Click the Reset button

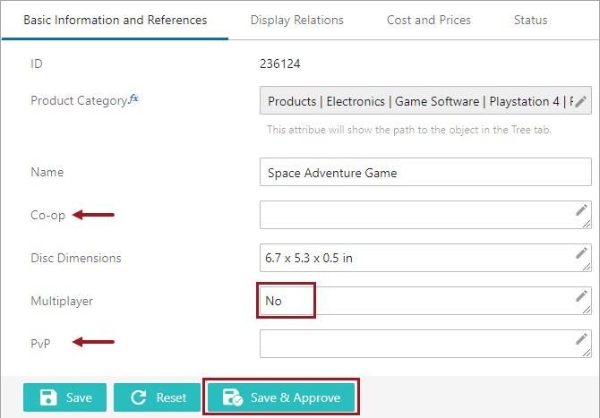157,397
